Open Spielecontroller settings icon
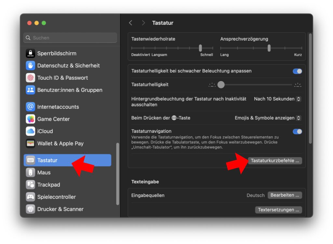333x244 pixels. pyautogui.click(x=31, y=197)
